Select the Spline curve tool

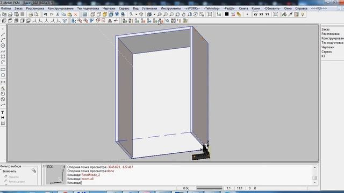(3, 51)
